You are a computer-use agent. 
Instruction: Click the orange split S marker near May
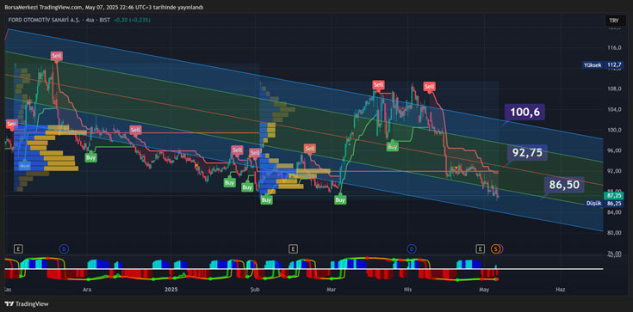pos(495,248)
